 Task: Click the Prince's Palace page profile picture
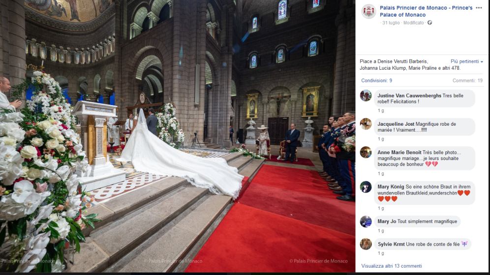pyautogui.click(x=368, y=11)
